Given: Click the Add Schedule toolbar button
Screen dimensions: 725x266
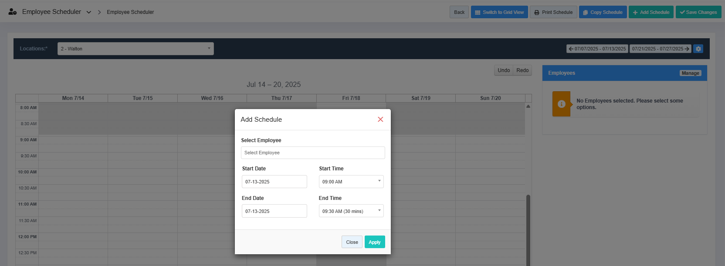Looking at the screenshot, I should 651,12.
